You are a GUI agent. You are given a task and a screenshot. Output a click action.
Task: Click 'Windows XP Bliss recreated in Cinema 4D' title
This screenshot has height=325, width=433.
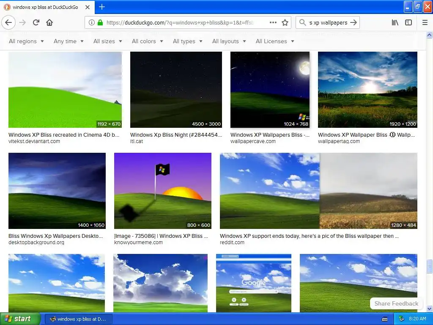(64, 135)
